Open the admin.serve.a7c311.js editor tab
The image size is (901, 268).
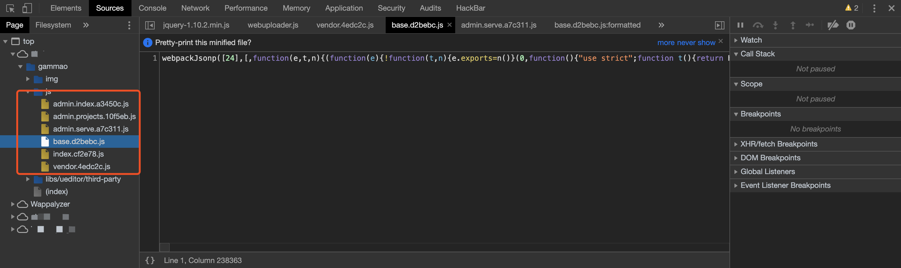pyautogui.click(x=498, y=25)
